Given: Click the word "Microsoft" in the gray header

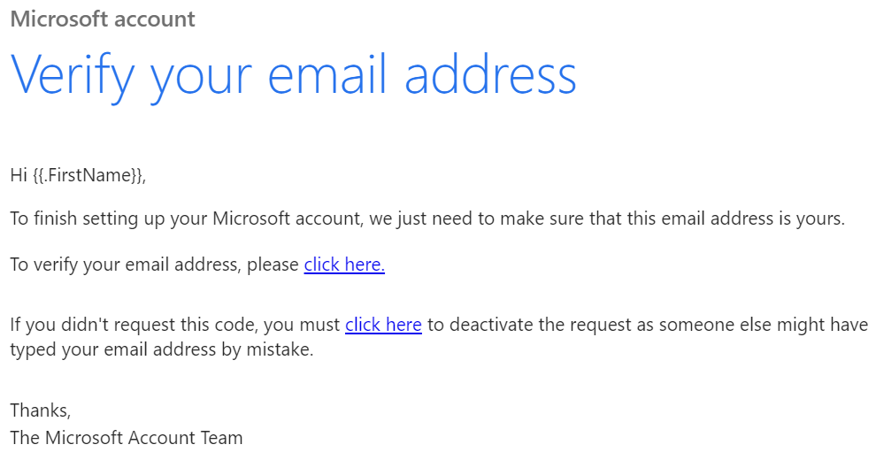Looking at the screenshot, I should coord(54,19).
